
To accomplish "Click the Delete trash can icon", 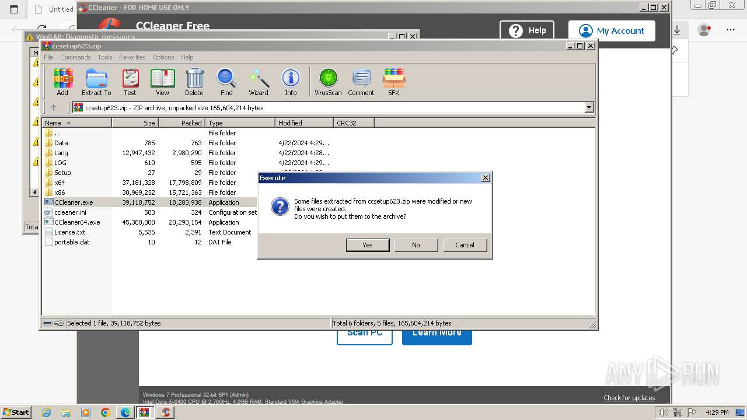I will click(194, 82).
